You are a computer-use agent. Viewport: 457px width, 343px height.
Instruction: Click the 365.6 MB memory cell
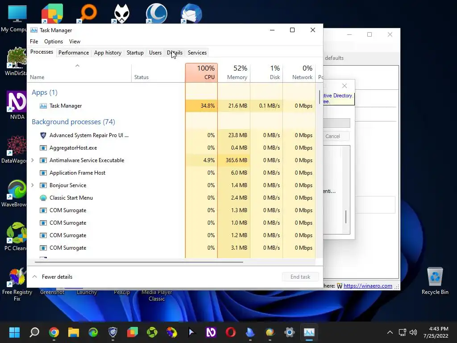coord(234,160)
